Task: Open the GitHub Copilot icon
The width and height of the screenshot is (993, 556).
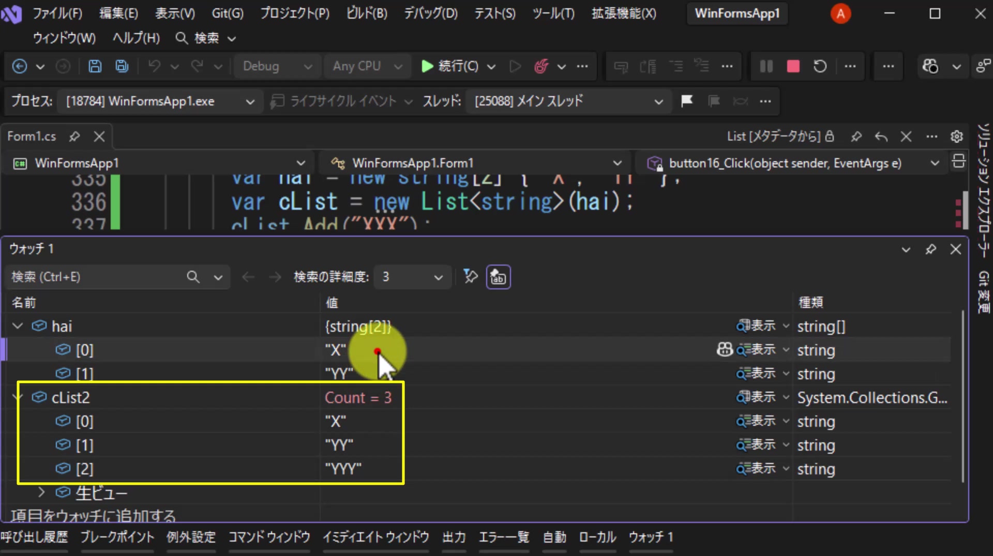Action: coord(930,66)
